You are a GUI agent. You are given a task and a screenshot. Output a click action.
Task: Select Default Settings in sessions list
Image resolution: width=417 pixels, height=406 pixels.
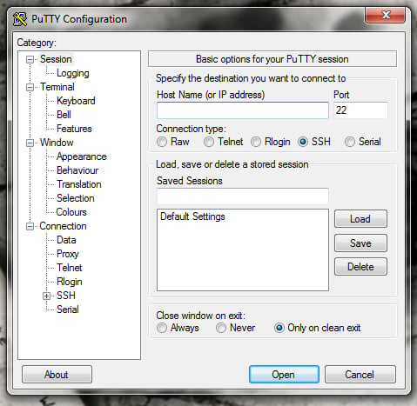coord(192,216)
